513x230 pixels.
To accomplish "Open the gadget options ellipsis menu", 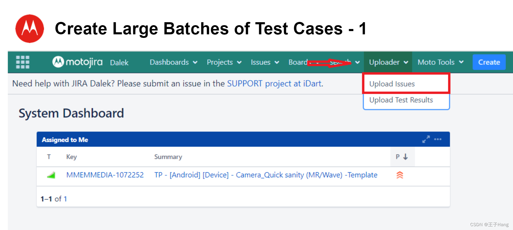I will pyautogui.click(x=438, y=139).
